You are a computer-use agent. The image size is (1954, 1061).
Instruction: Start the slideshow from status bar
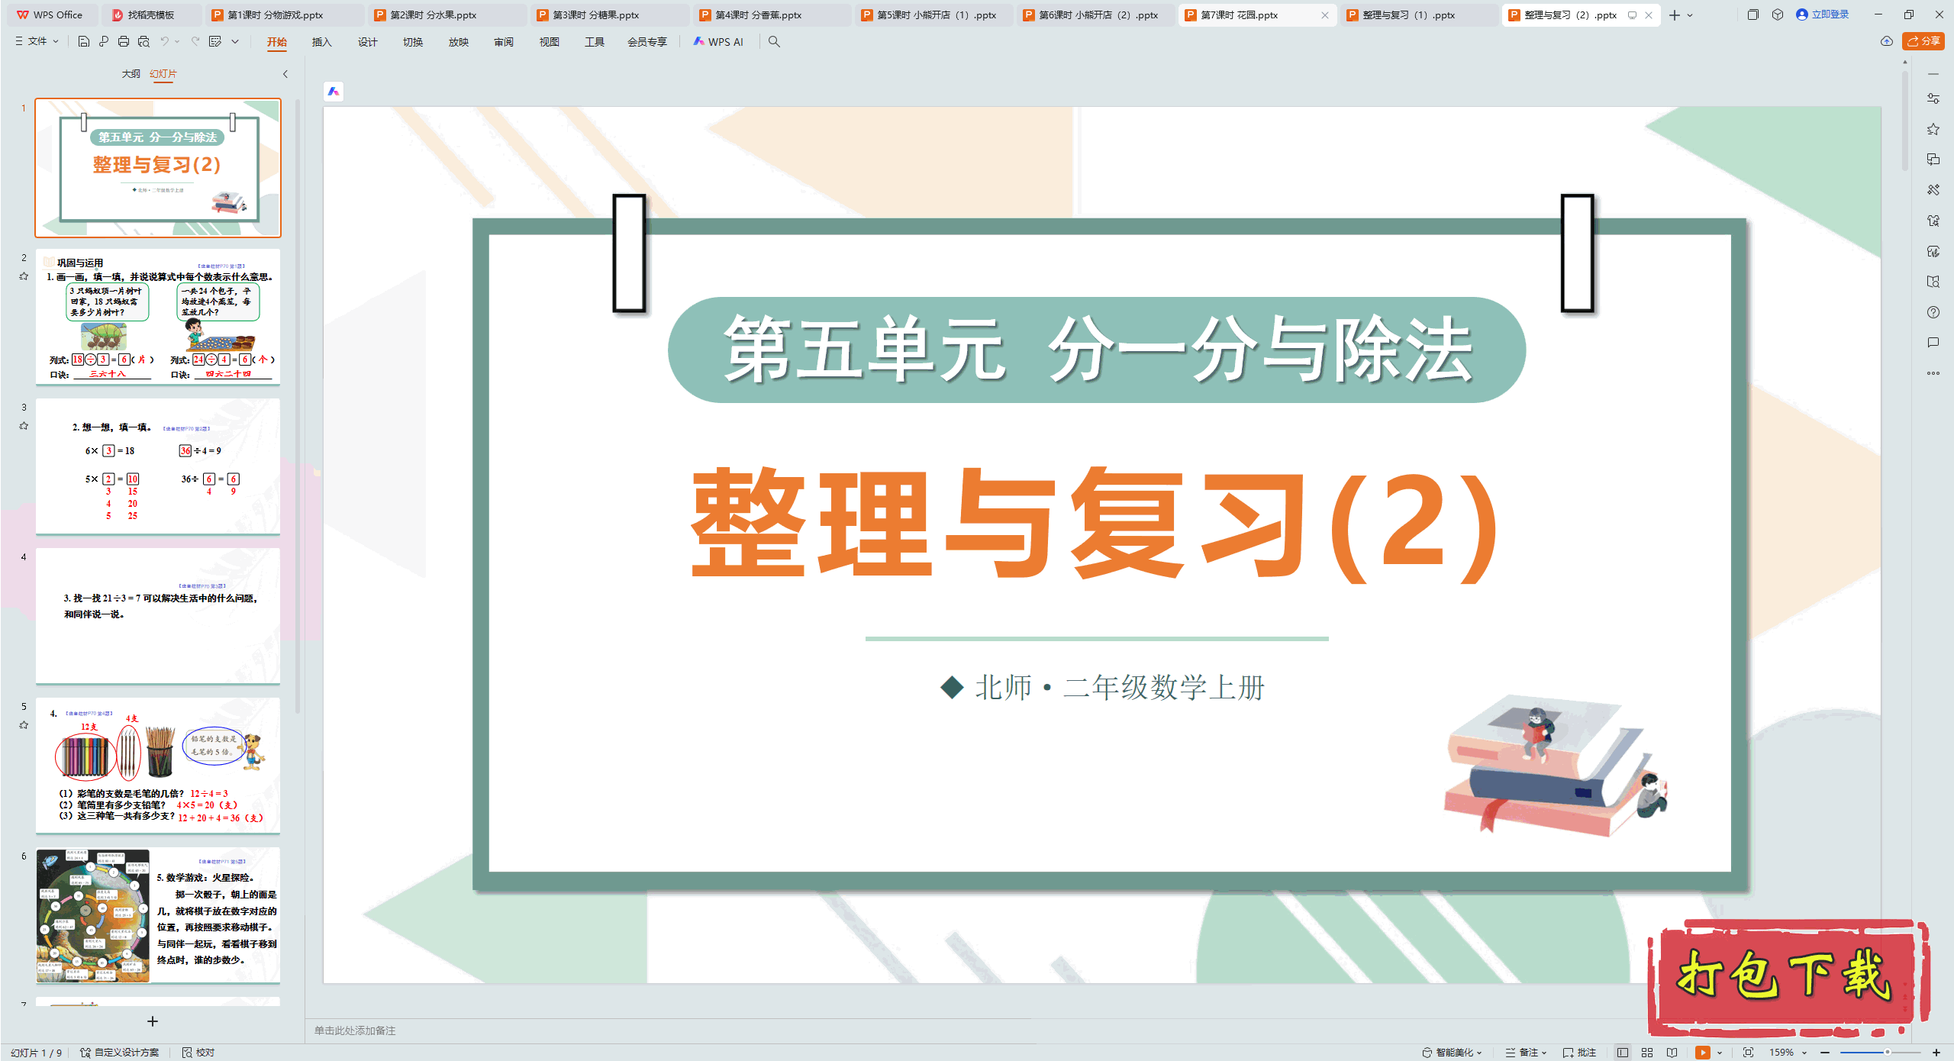click(x=1701, y=1052)
